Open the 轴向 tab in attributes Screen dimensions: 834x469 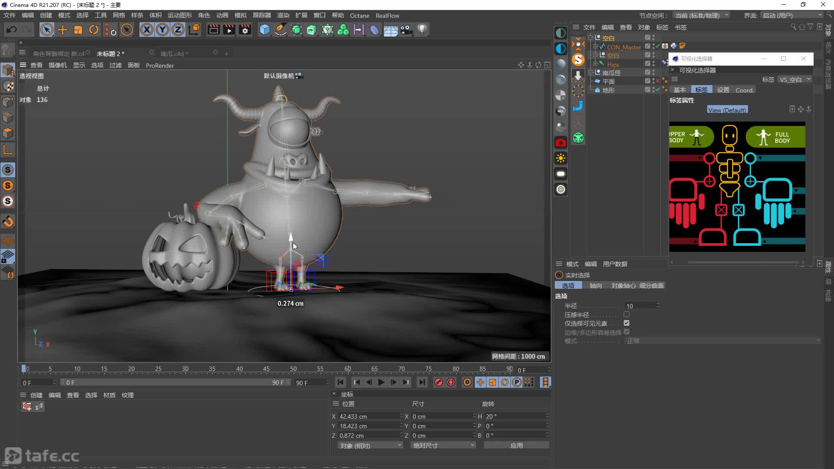pyautogui.click(x=596, y=285)
